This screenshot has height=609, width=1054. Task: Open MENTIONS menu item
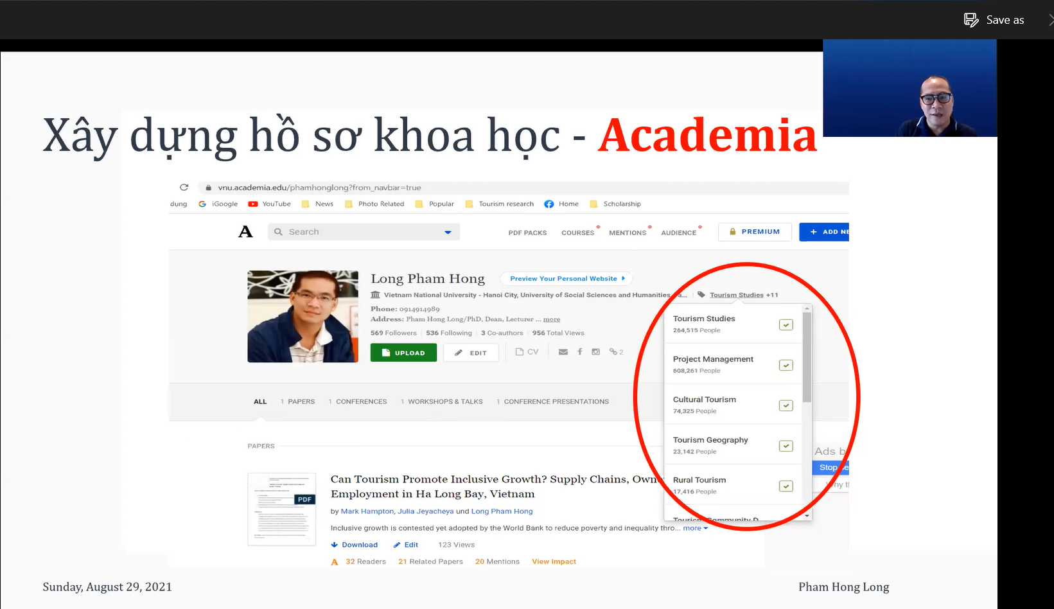[x=628, y=233]
